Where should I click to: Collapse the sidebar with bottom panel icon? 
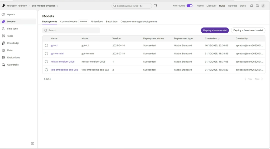click(x=32, y=143)
